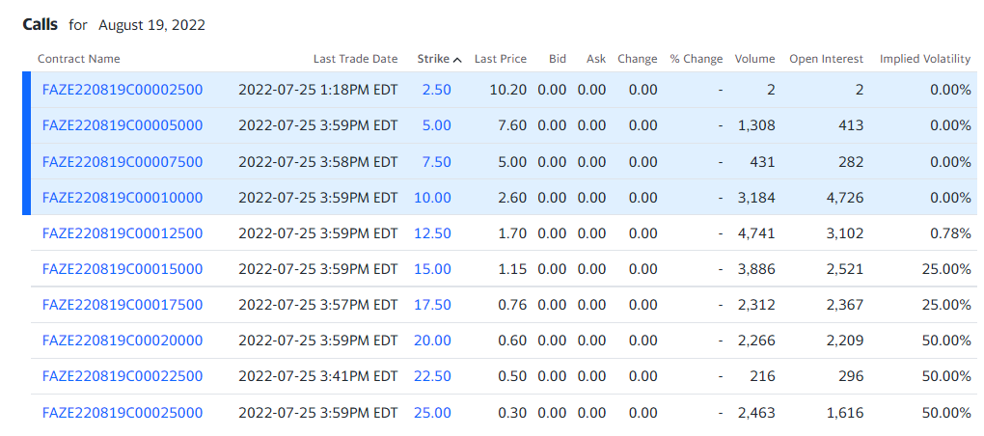The height and width of the screenshot is (436, 984).
Task: Open contract FAZE220819C00022500
Action: point(123,376)
